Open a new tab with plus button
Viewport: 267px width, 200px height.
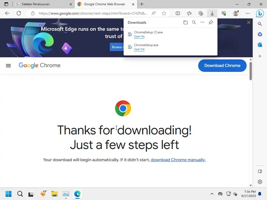(142, 4)
